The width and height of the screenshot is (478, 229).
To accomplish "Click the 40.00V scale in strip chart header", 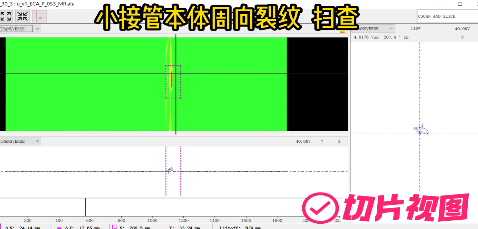I will [x=303, y=141].
